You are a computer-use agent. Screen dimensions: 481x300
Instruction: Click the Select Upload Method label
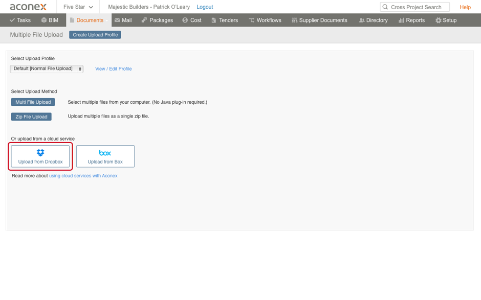coord(34,91)
